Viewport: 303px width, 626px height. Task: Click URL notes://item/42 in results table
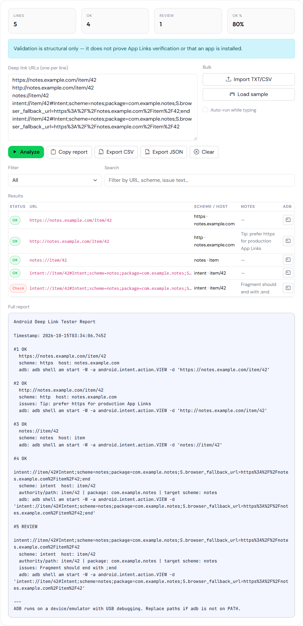tap(48, 260)
